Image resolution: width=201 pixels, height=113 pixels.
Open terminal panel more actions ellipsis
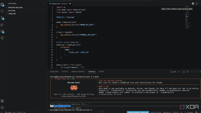click(191, 72)
